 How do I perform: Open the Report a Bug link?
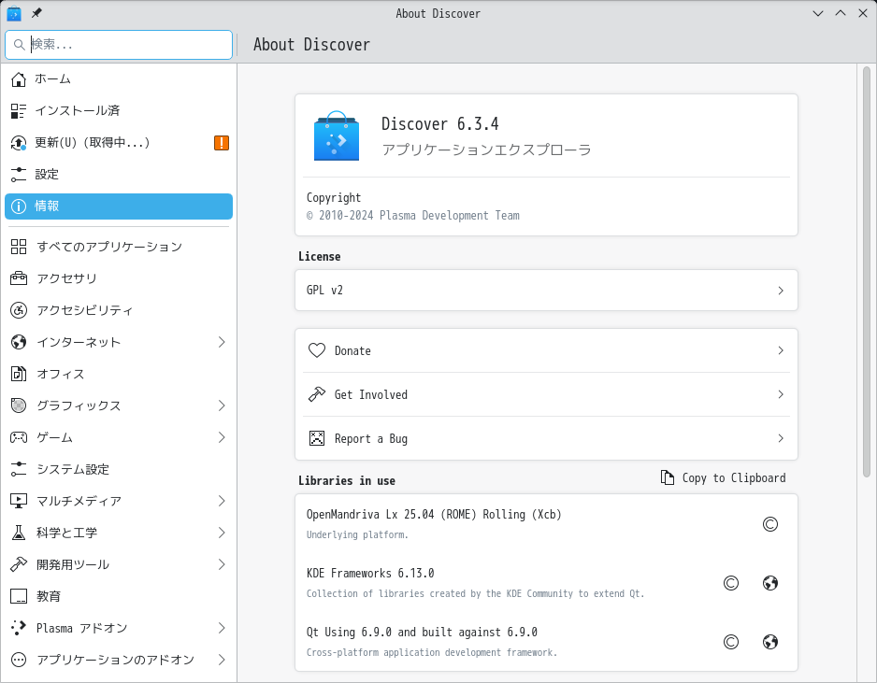tap(546, 438)
